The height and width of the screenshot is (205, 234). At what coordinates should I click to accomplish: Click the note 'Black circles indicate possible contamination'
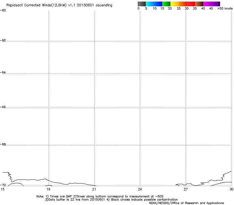(x=144, y=200)
